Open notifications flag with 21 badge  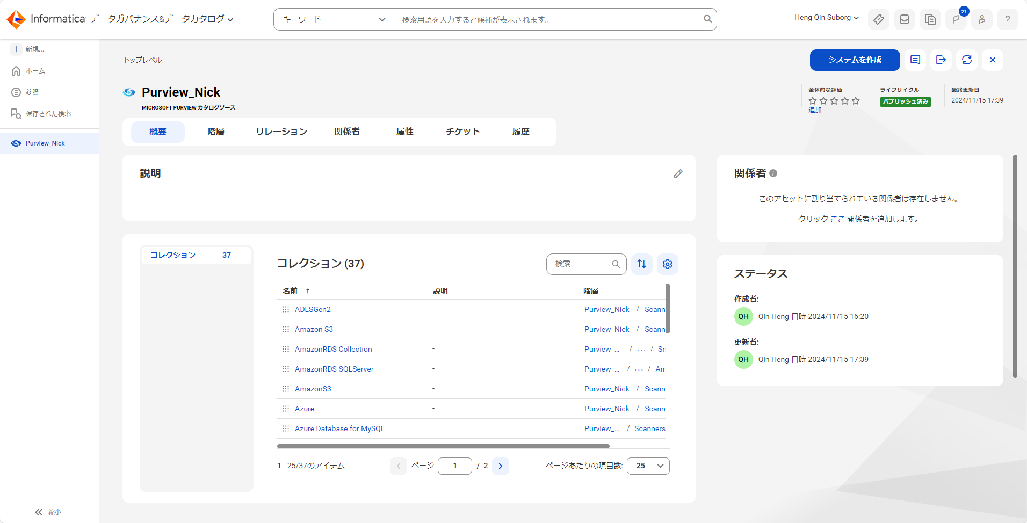956,19
